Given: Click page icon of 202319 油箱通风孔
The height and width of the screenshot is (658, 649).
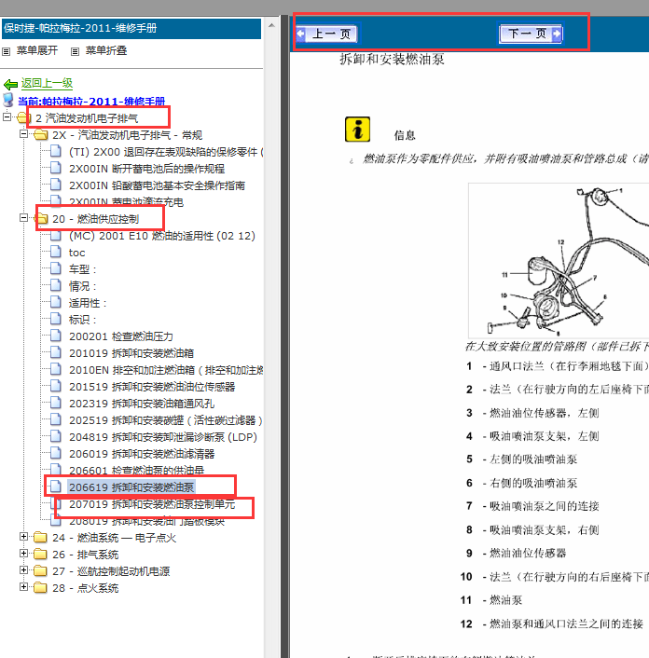Looking at the screenshot, I should point(55,403).
